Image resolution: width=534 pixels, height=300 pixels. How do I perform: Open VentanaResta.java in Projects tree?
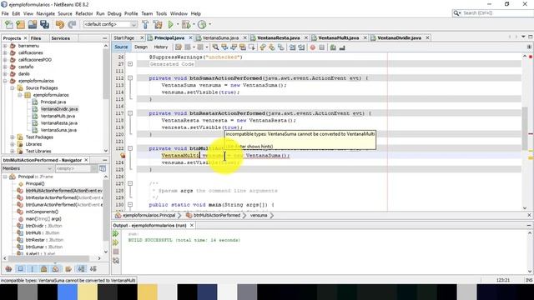pyautogui.click(x=59, y=123)
